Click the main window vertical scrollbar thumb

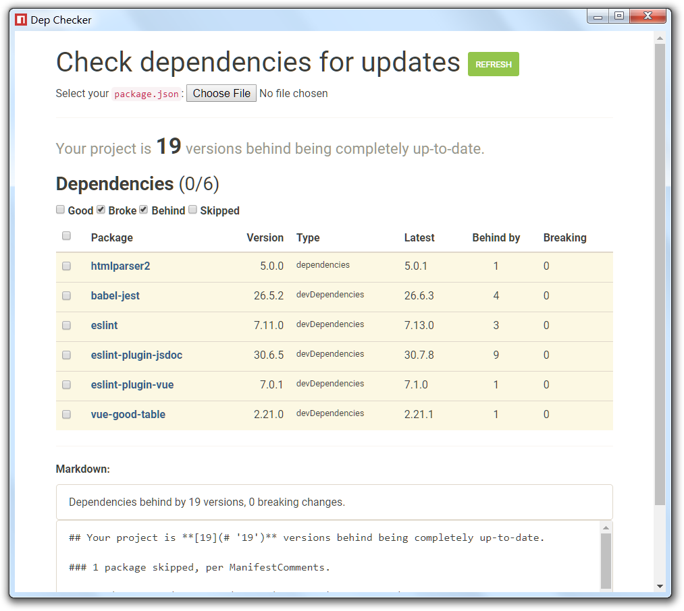tap(660, 274)
